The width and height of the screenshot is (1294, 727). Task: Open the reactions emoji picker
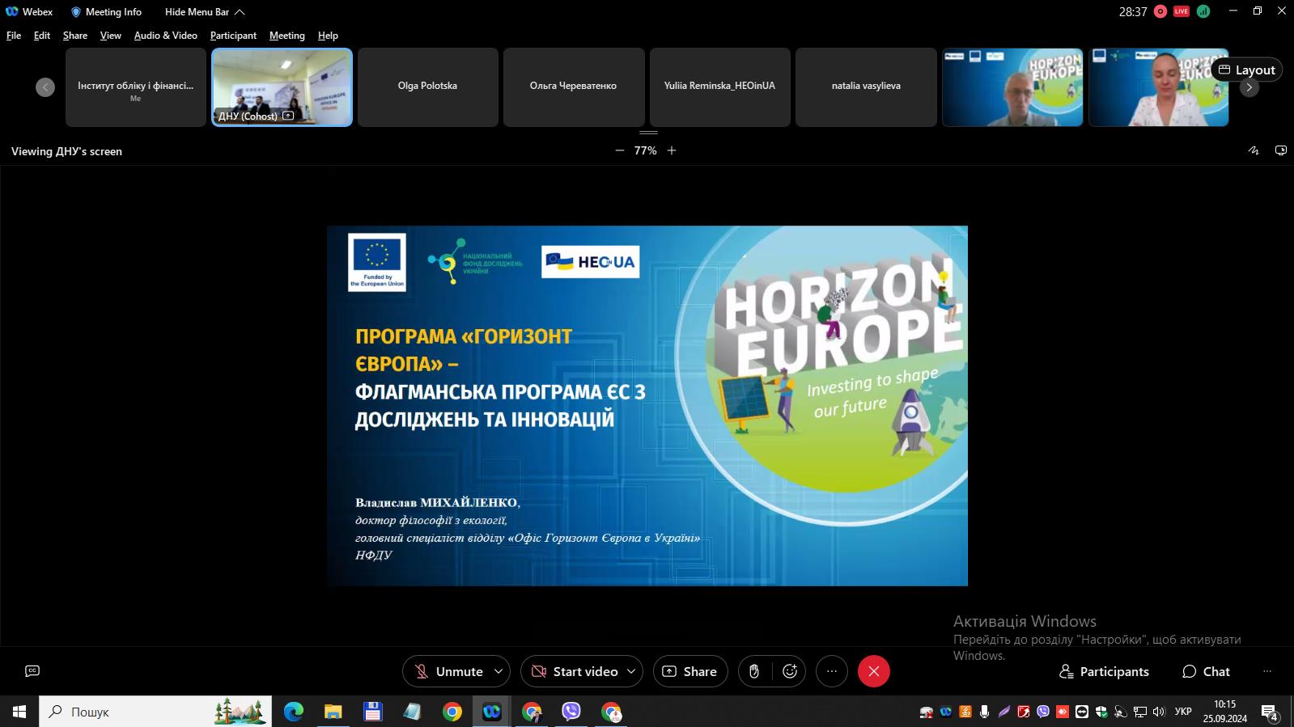tap(790, 671)
